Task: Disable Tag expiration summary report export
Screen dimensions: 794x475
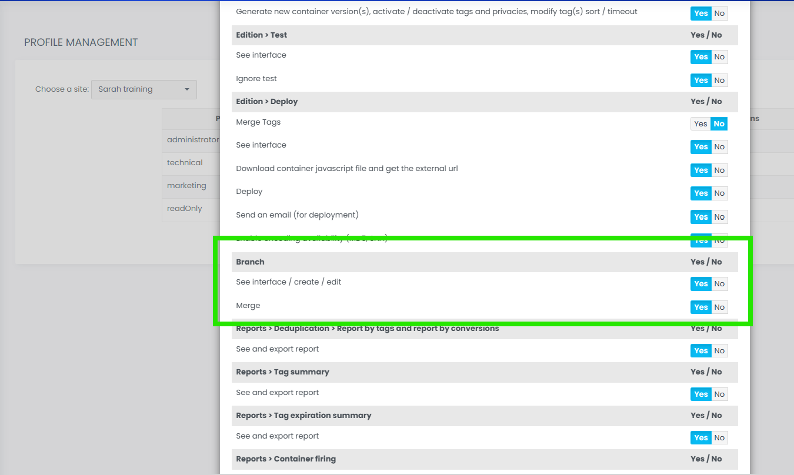Action: (x=719, y=438)
